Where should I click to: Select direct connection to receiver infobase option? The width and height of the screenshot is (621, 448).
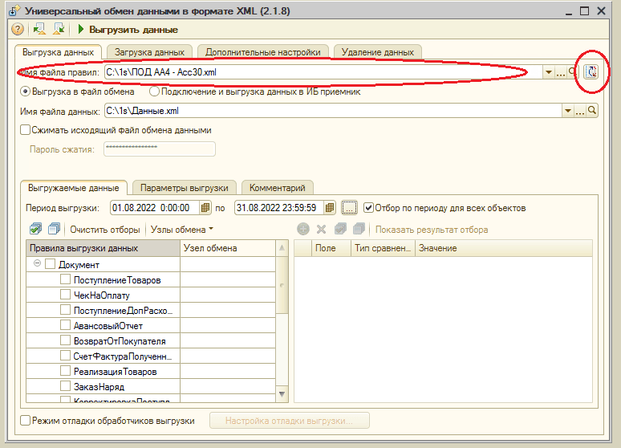click(x=154, y=92)
